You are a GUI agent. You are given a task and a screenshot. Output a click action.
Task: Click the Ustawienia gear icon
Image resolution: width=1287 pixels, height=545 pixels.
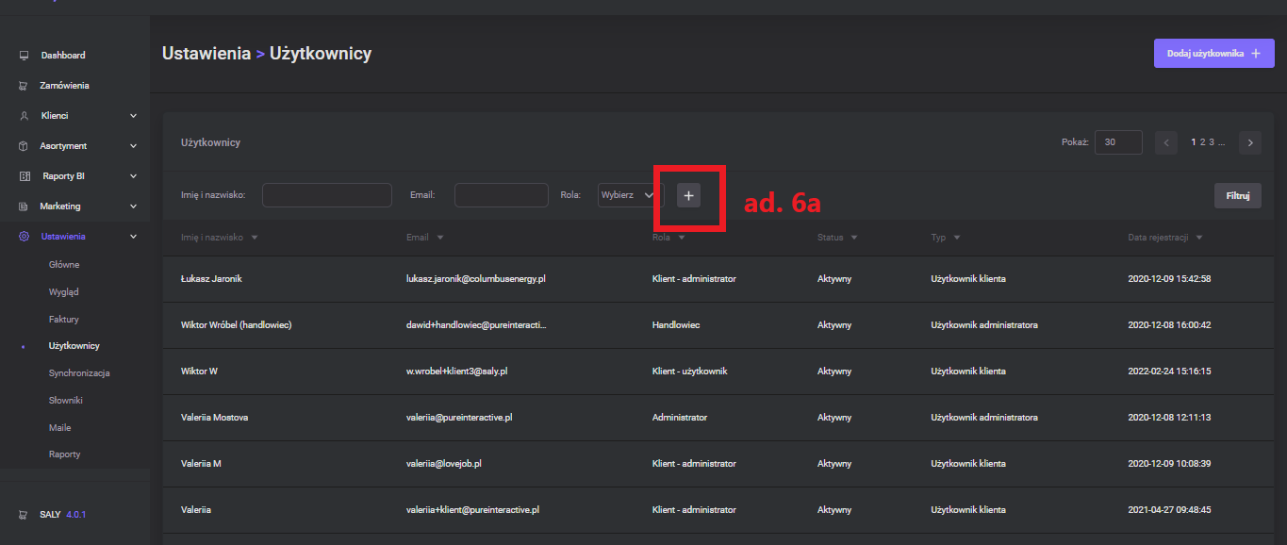pos(24,237)
